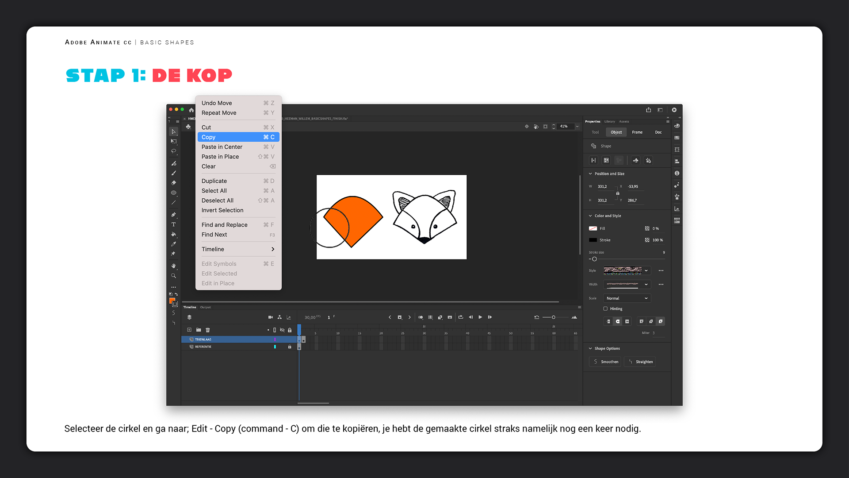Select the Lasso tool
This screenshot has width=849, height=478.
(x=173, y=151)
